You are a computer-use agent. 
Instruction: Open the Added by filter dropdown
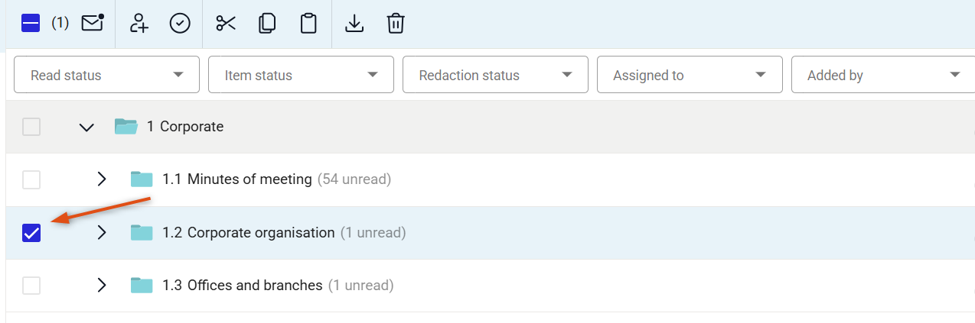(x=883, y=75)
